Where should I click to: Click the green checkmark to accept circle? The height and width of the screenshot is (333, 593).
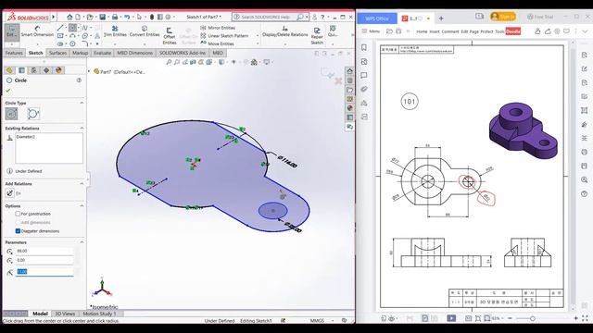[8, 91]
